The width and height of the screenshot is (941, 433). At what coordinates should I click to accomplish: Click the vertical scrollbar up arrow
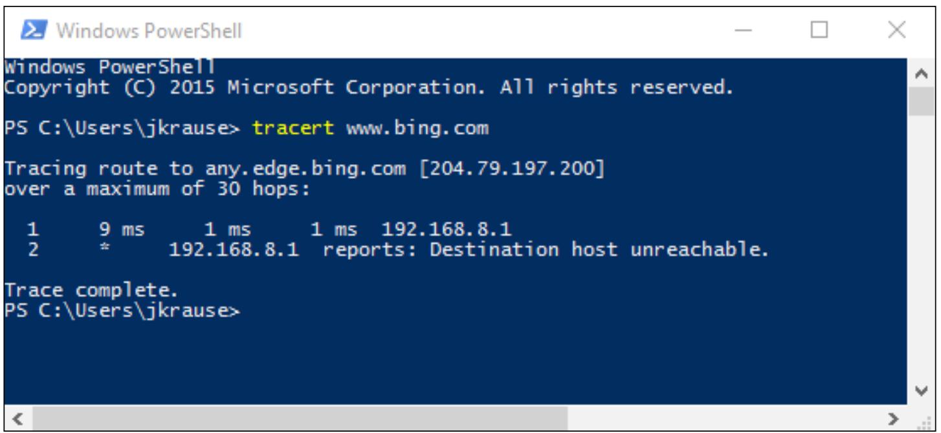click(921, 75)
